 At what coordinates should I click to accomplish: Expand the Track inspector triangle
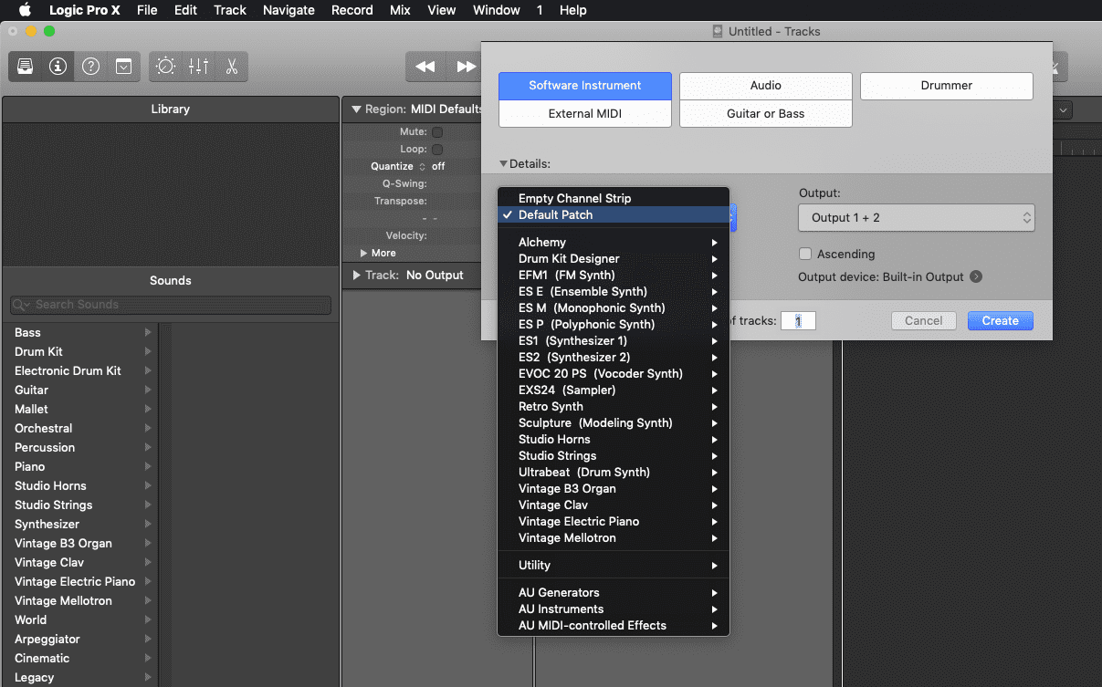tap(357, 275)
